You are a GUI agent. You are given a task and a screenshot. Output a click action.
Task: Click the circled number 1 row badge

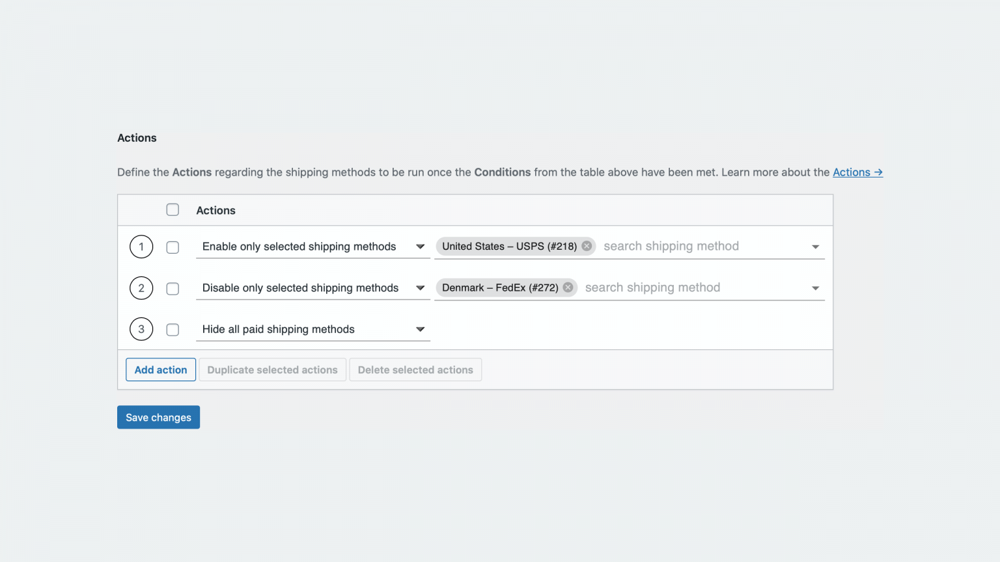point(141,247)
